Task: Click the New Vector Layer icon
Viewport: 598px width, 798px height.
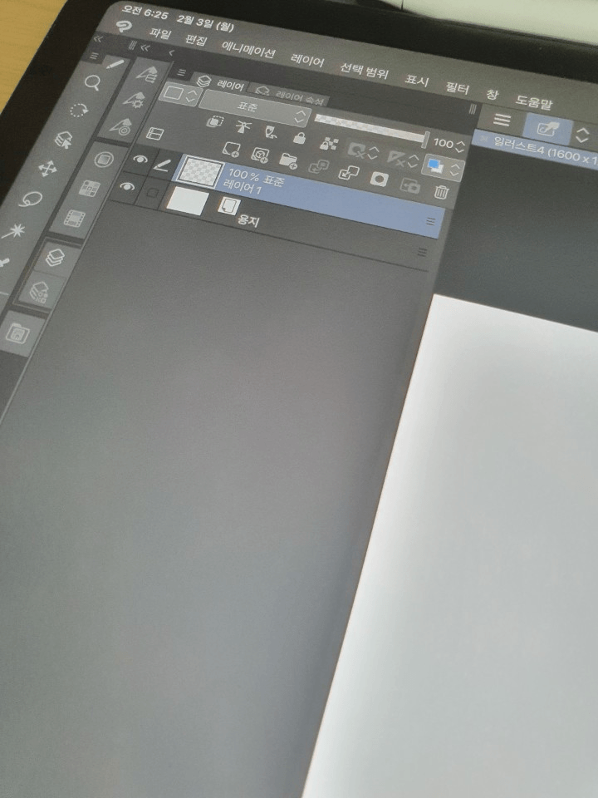Action: (x=260, y=155)
